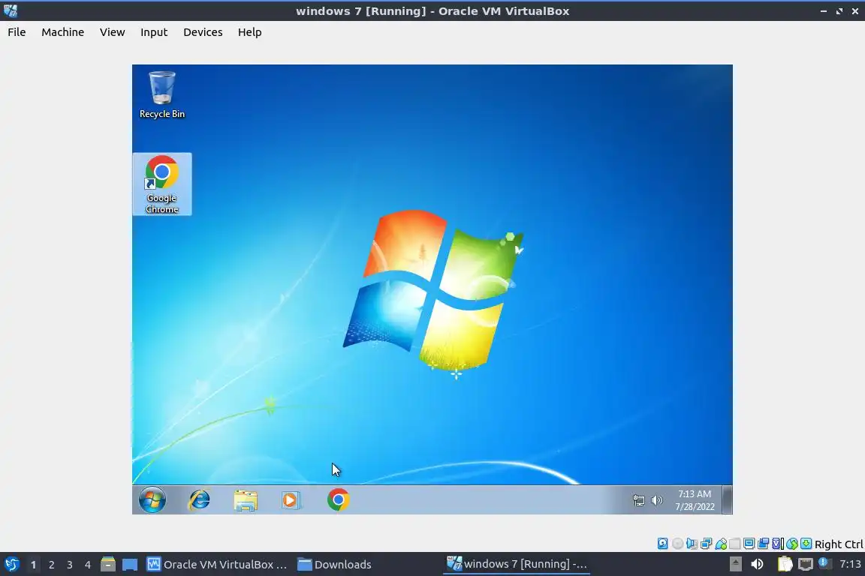Image resolution: width=865 pixels, height=576 pixels.
Task: Click the Show Desktop strip in guest
Action: click(728, 500)
